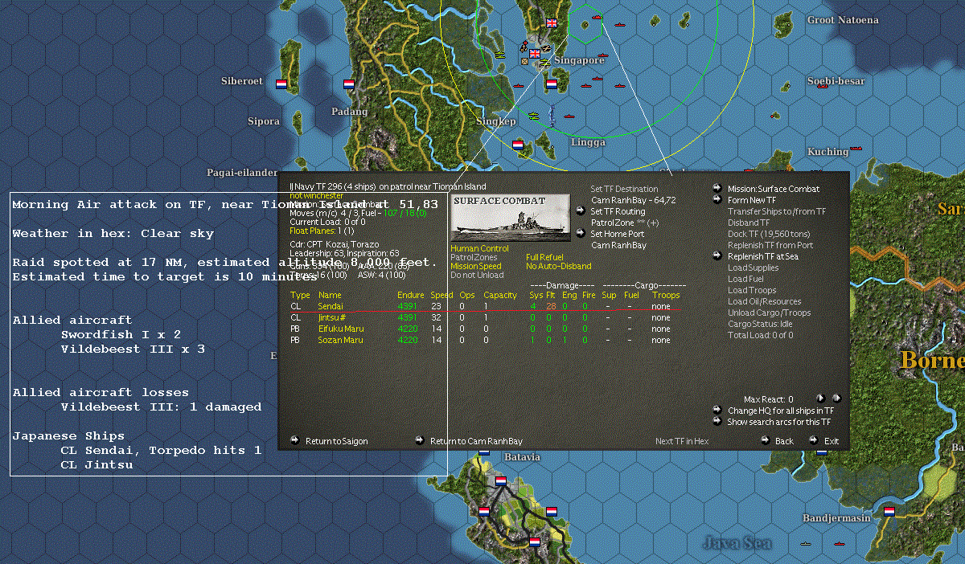965x564 pixels.
Task: Click Singkep label on the map
Action: click(496, 121)
